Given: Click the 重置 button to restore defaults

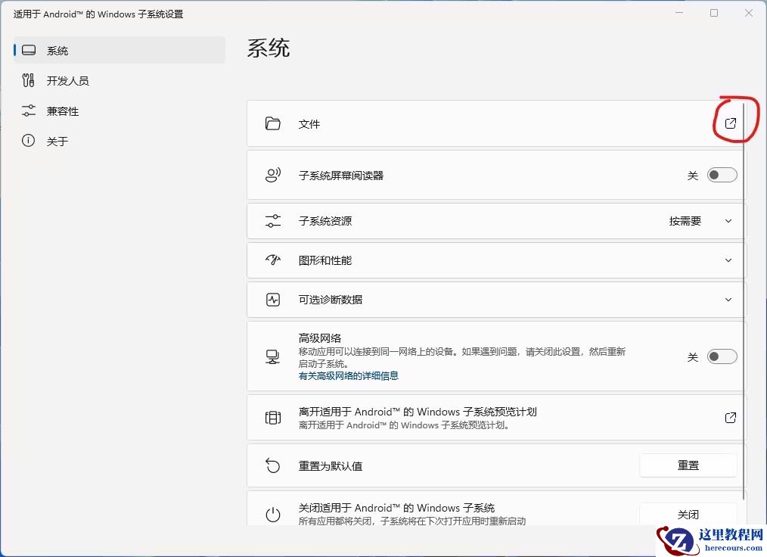Looking at the screenshot, I should (x=688, y=465).
